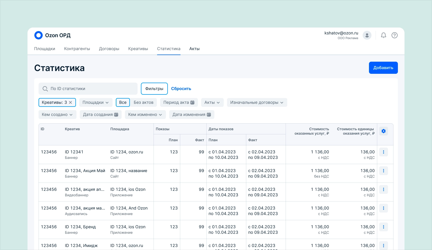
Task: Open the table column settings gear
Action: pos(384,131)
